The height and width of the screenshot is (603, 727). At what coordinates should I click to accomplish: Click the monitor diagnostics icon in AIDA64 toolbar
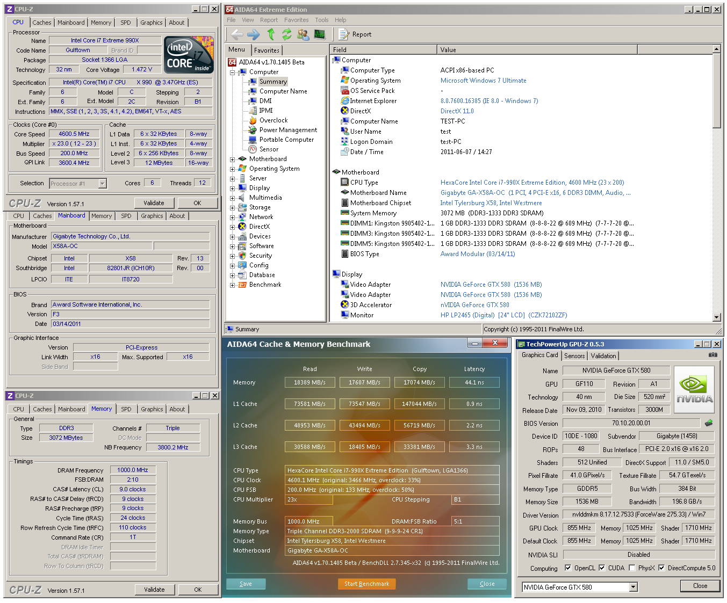point(320,34)
